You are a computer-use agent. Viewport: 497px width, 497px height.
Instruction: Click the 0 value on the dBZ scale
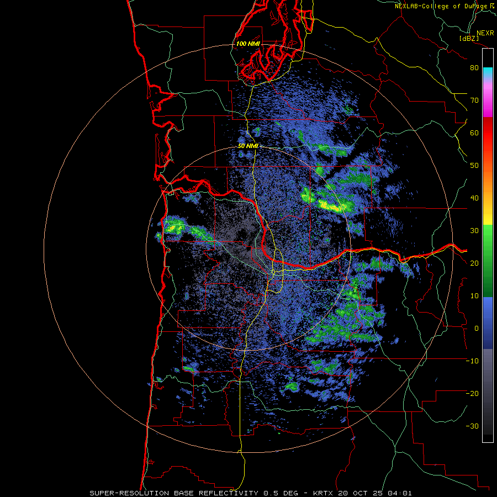point(477,329)
